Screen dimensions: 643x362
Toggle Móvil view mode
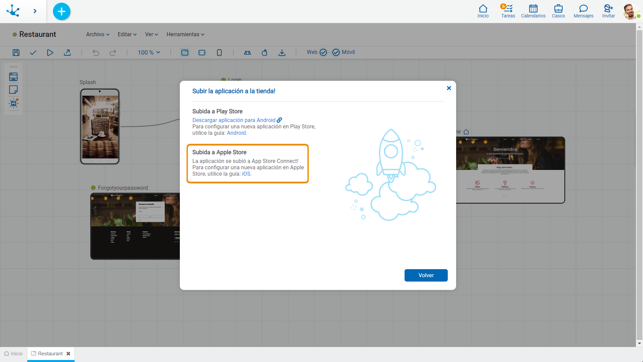[337, 52]
